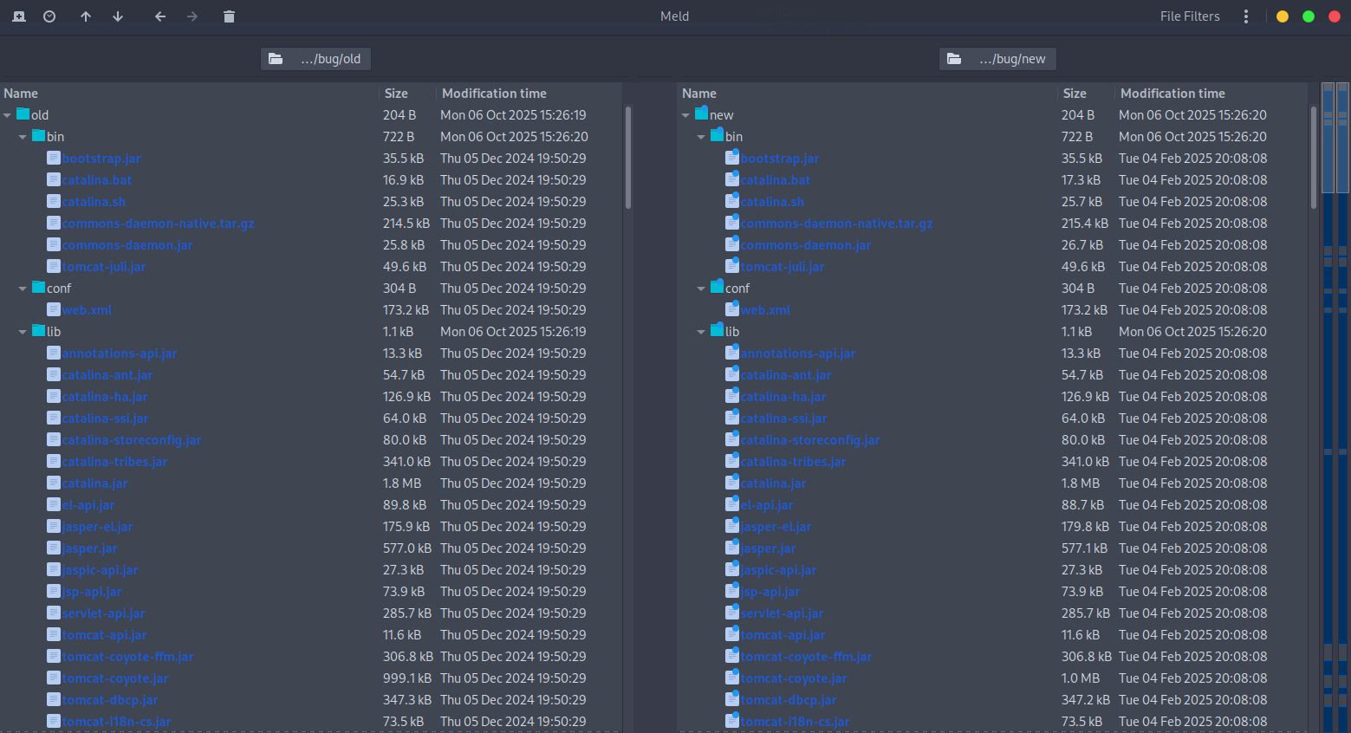Click the clock icon to compare by timestamps

tap(49, 16)
